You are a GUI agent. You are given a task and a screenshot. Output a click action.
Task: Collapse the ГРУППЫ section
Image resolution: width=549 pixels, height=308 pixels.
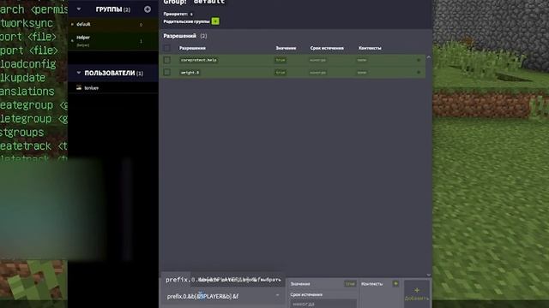tap(79, 9)
